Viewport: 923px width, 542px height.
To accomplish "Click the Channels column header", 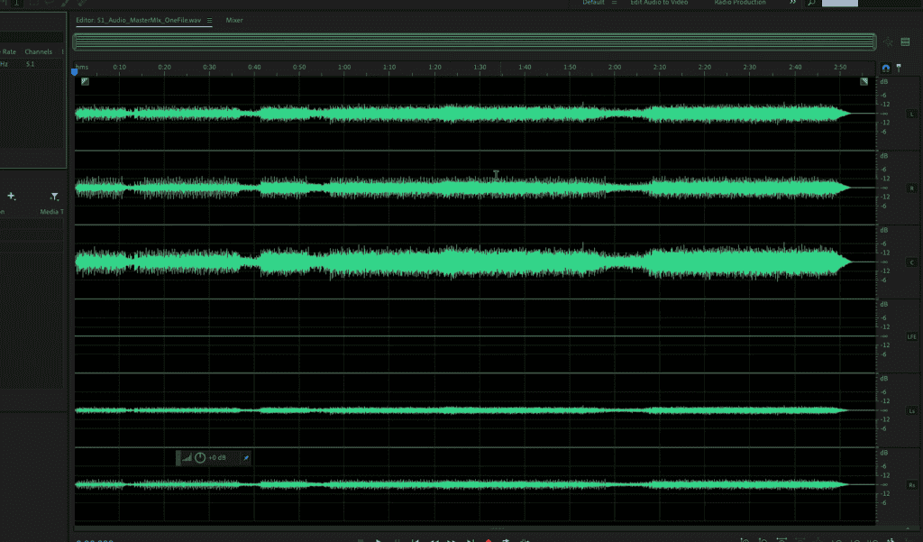I will (38, 51).
